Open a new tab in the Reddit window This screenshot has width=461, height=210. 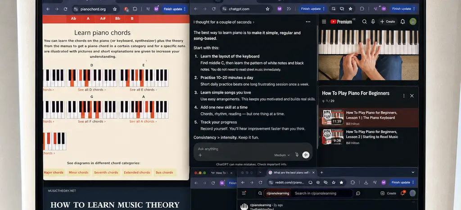coord(321,172)
